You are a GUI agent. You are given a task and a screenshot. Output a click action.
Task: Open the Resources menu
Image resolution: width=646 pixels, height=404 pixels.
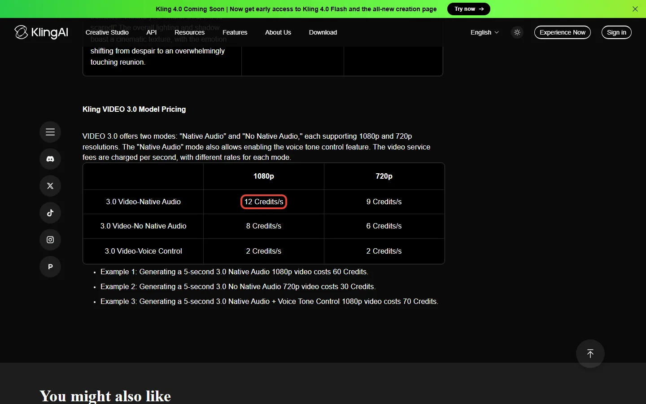tap(190, 32)
